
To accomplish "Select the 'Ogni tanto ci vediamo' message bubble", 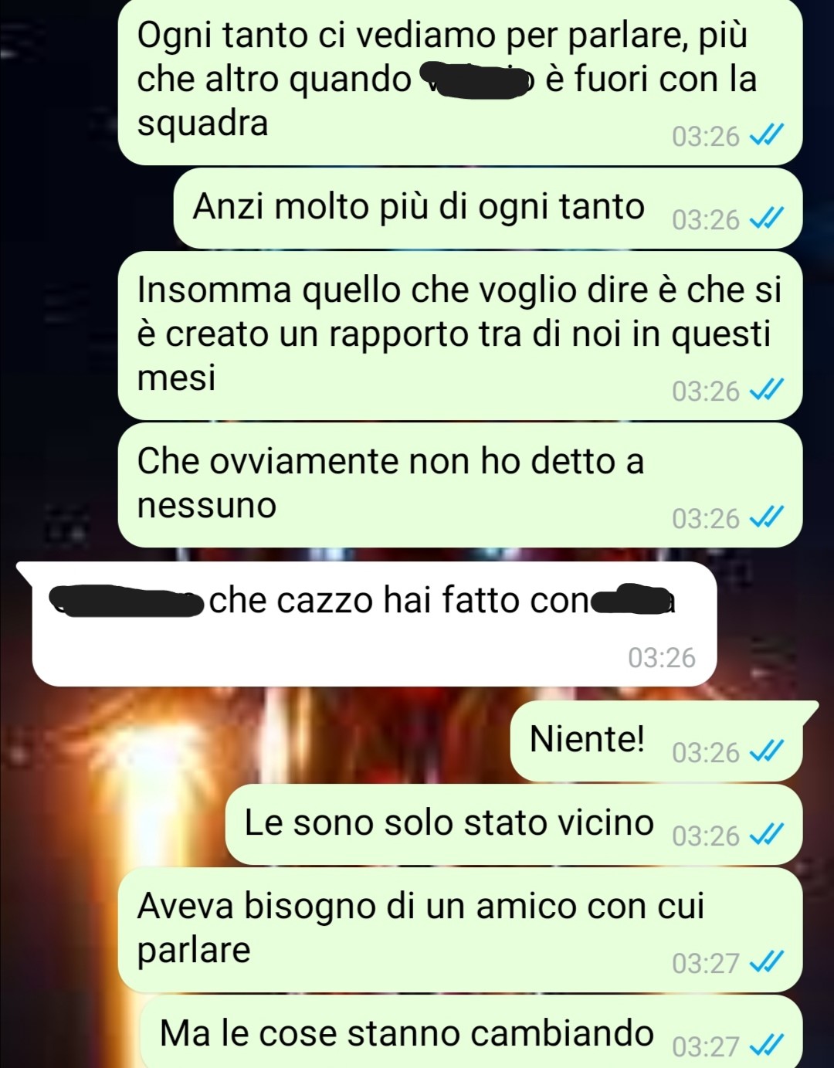I will coord(460,81).
